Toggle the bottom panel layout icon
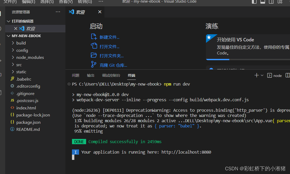This screenshot has height=174, width=290. [x=263, y=2]
